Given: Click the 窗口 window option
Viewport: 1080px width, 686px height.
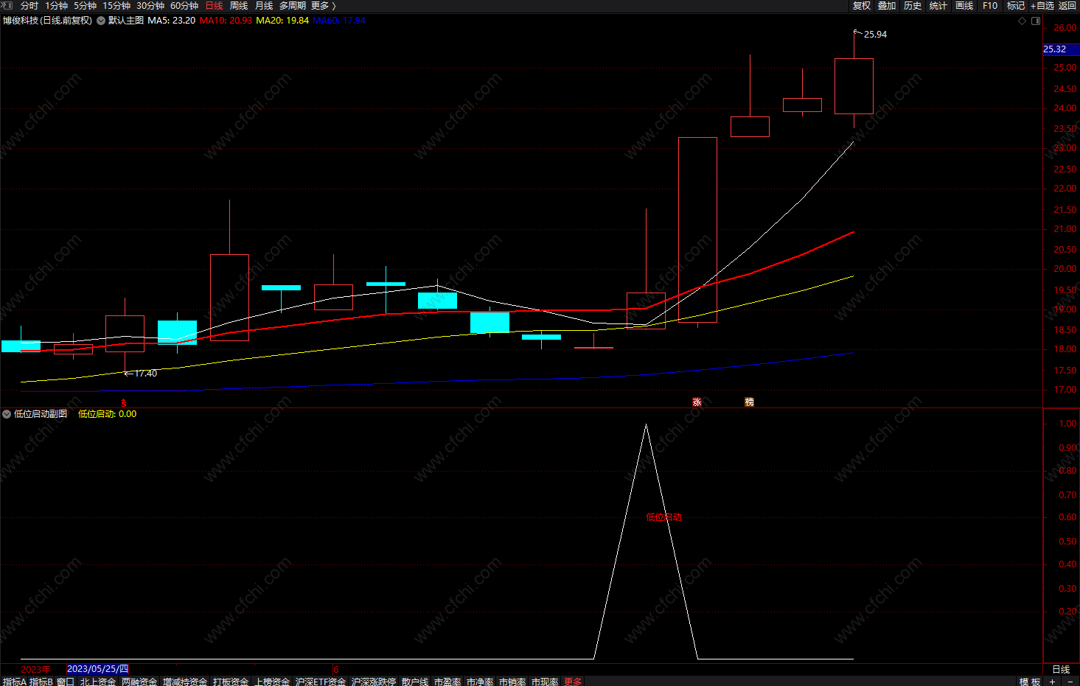Looking at the screenshot, I should pyautogui.click(x=66, y=682).
